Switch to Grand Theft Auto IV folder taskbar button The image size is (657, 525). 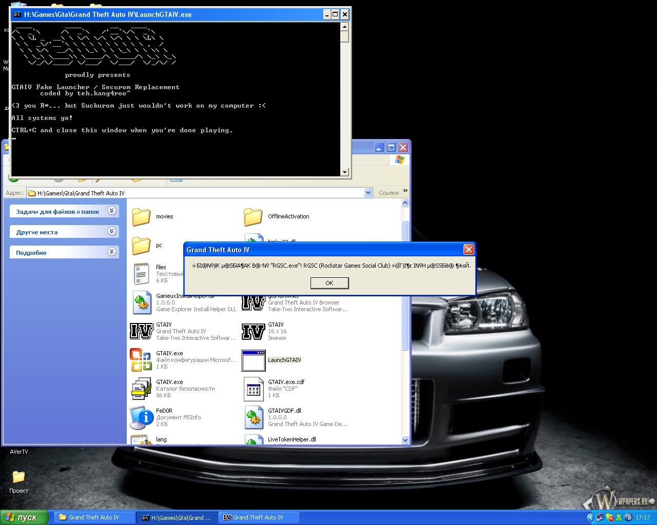[94, 517]
